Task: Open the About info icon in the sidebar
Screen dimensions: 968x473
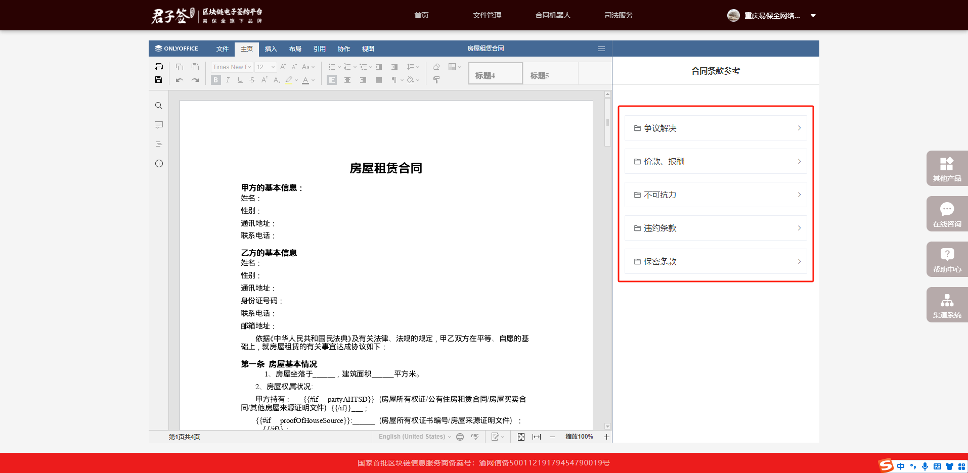Action: tap(159, 163)
